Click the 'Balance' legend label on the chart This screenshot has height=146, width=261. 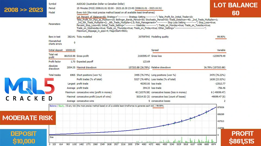point(53,106)
